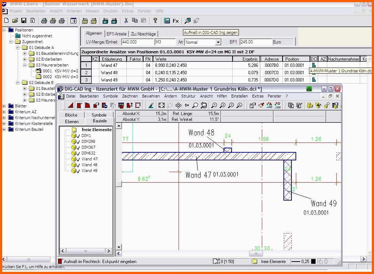The image size is (374, 274).
Task: Click the open folder icon in MWM-Libero toolbar
Action: click(15, 21)
